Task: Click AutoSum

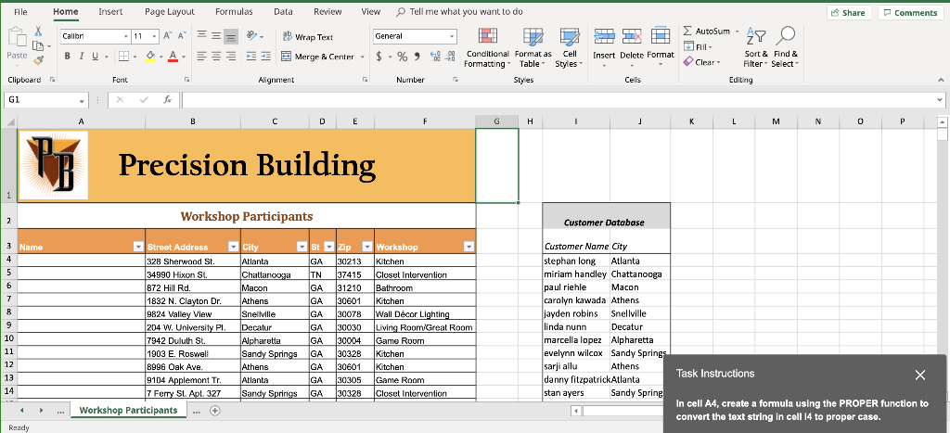Action: [x=708, y=31]
